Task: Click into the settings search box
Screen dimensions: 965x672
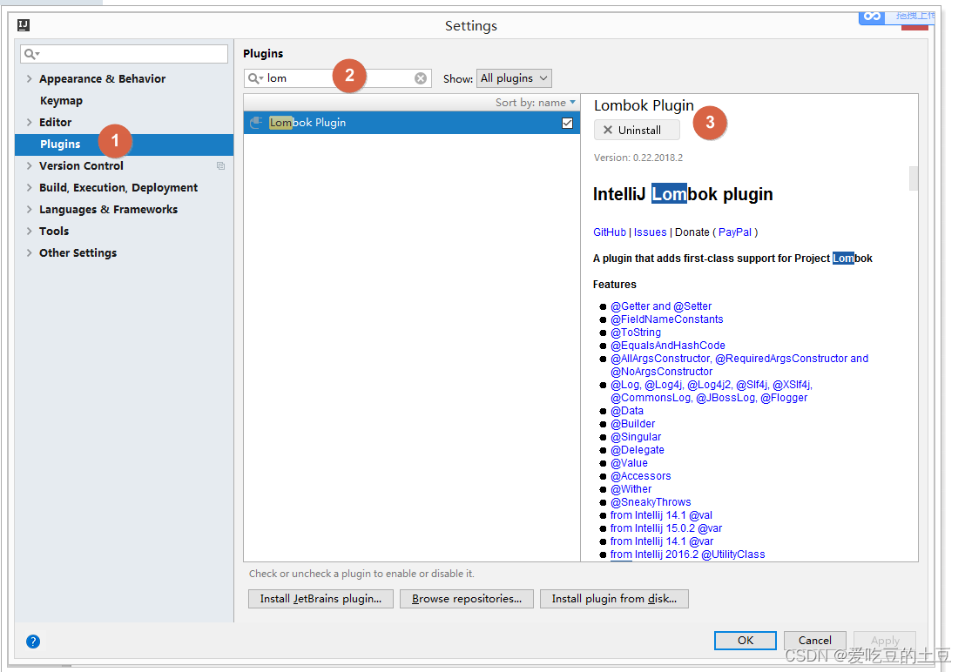Action: (x=124, y=54)
